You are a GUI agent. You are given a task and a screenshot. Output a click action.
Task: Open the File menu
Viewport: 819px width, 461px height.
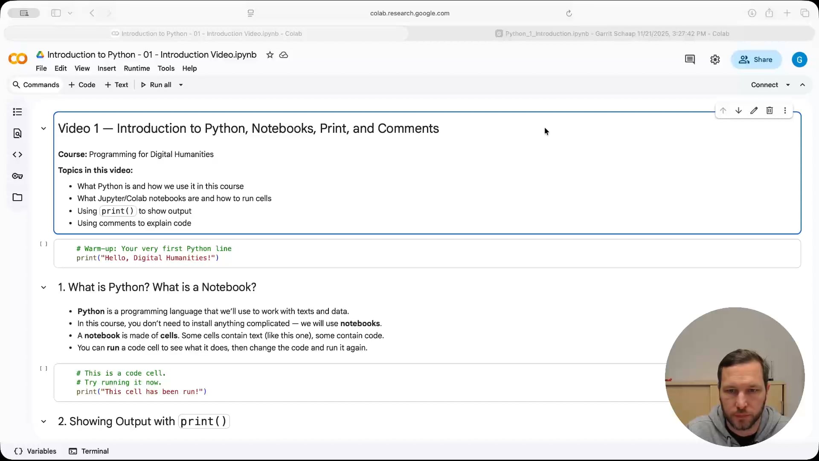[41, 68]
